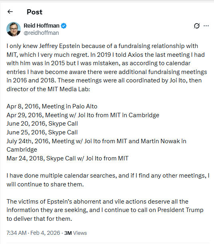View the 3M Views count
214x244 pixels.
click(x=75, y=233)
